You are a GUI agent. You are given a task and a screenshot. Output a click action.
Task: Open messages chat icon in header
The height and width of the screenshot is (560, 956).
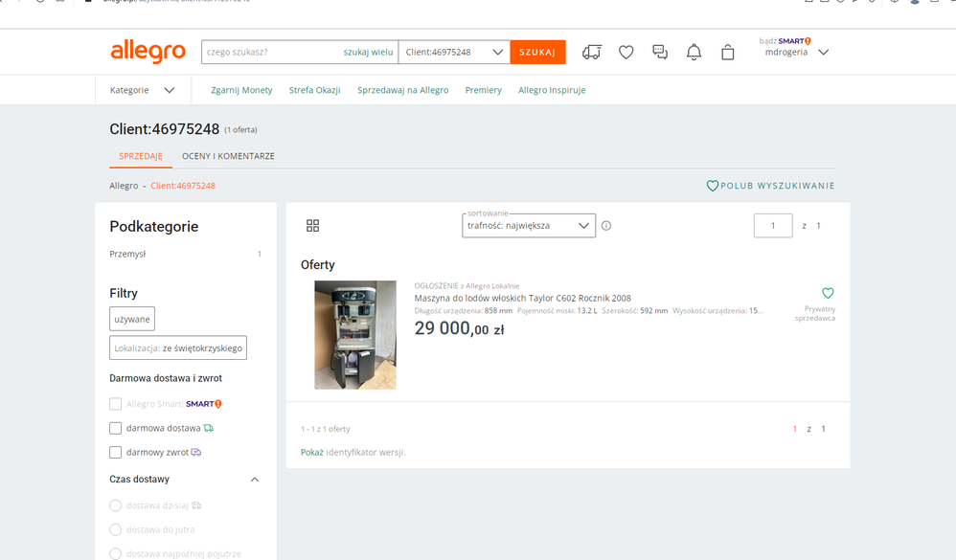point(660,52)
